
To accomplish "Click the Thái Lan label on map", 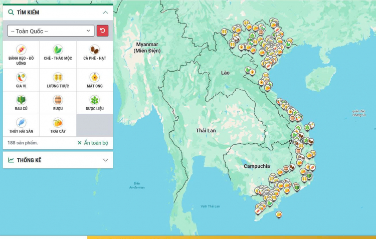I will pyautogui.click(x=206, y=130).
